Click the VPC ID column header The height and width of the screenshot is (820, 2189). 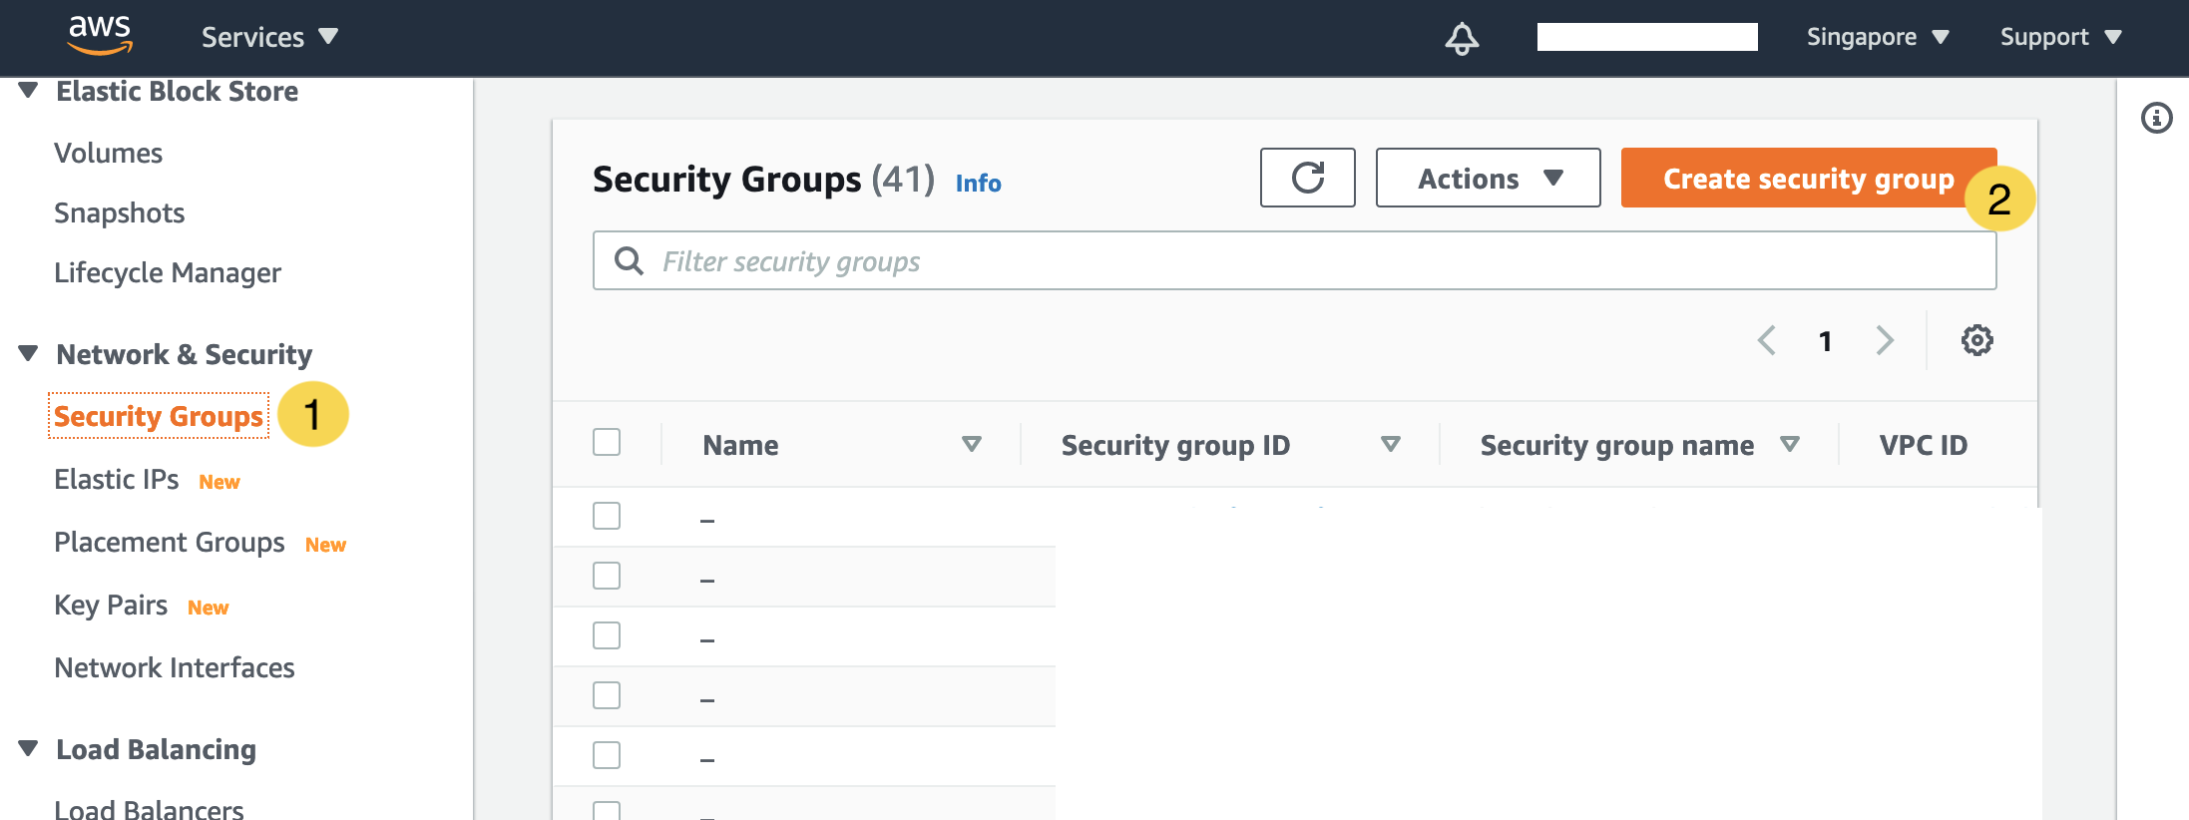[1923, 445]
